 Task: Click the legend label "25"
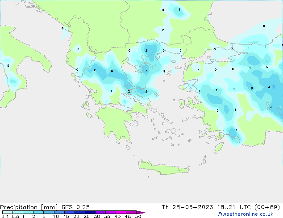pyautogui.click(x=87, y=216)
